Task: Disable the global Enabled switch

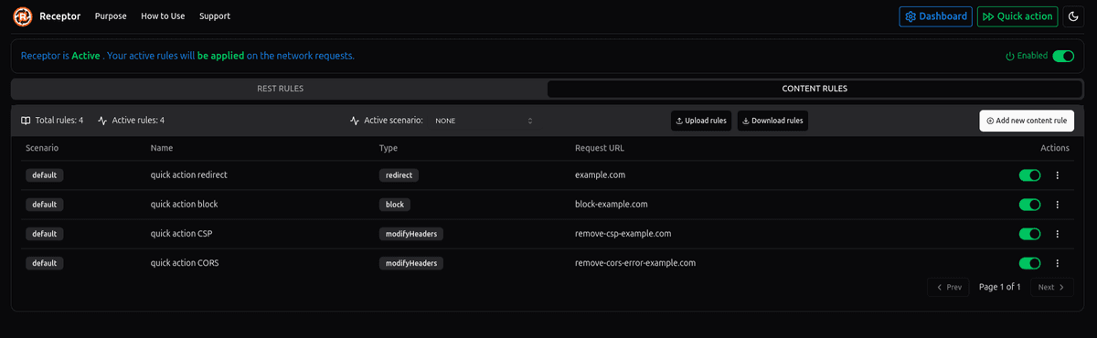Action: (x=1063, y=56)
